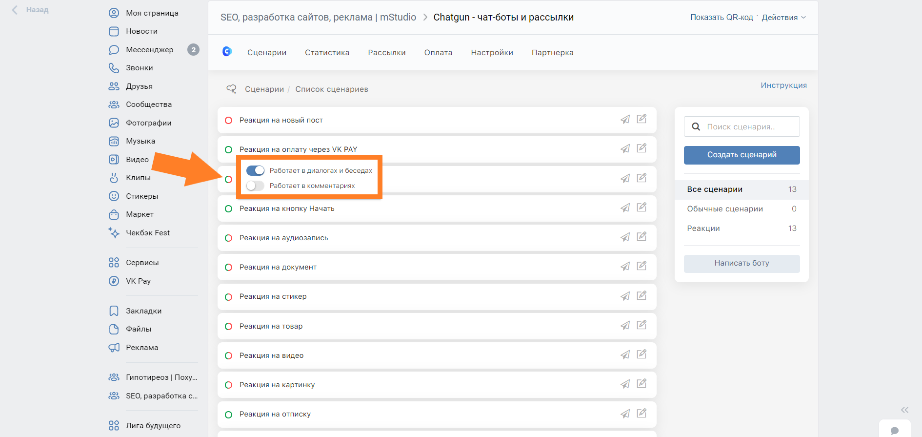Toggle status circle of Реакция на оплату через VK PAY
This screenshot has width=922, height=437.
[x=228, y=149]
